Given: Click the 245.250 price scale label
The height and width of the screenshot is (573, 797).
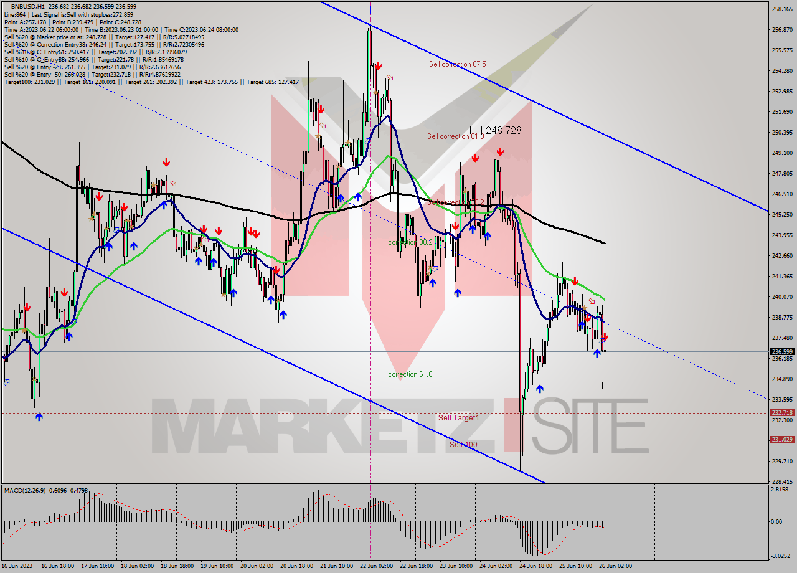Looking at the screenshot, I should 782,215.
